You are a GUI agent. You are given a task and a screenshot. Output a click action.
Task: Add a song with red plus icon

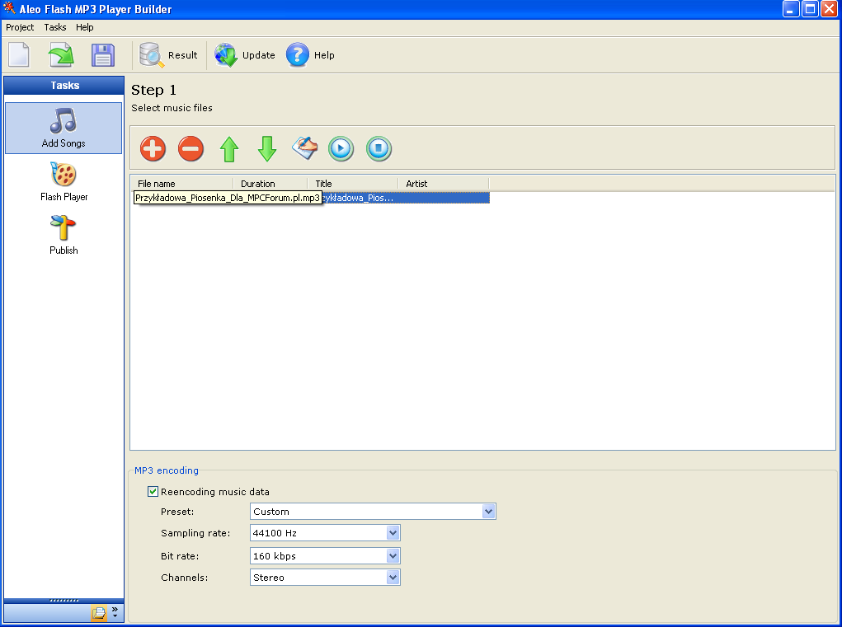[x=153, y=148]
